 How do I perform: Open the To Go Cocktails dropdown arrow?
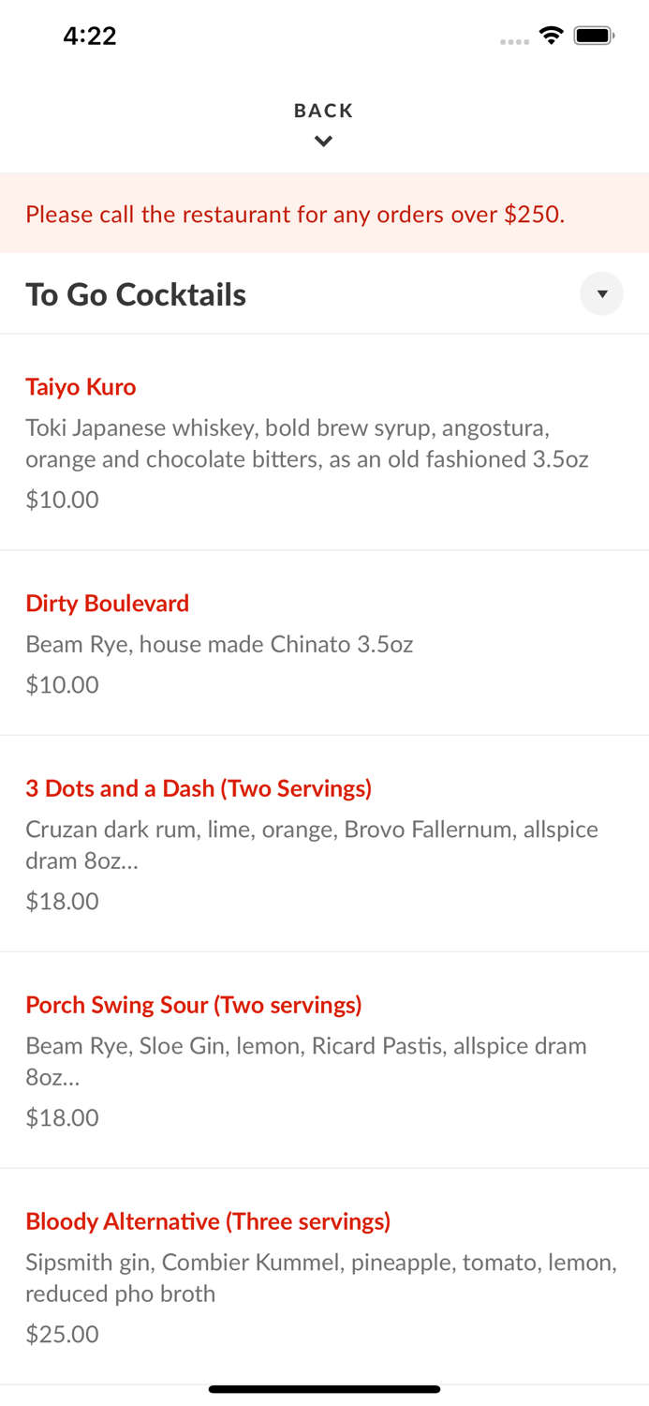pos(601,294)
